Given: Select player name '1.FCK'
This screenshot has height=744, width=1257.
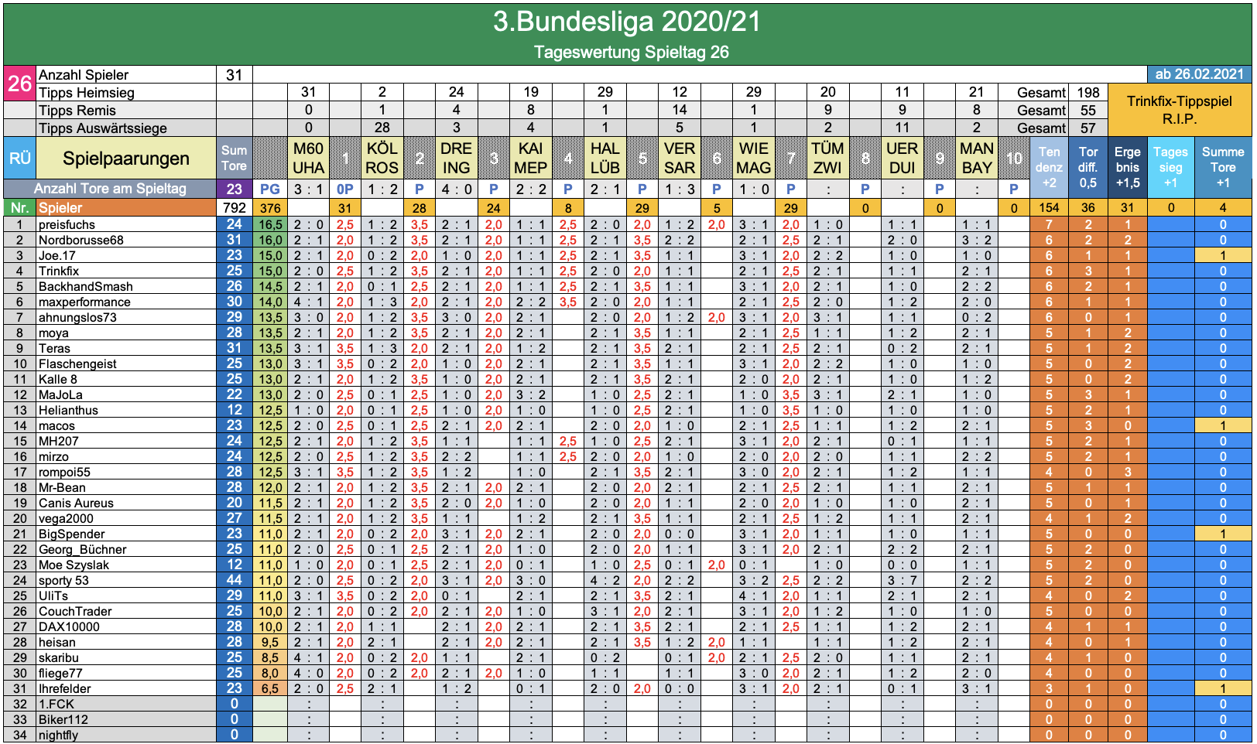Looking at the screenshot, I should tap(57, 705).
